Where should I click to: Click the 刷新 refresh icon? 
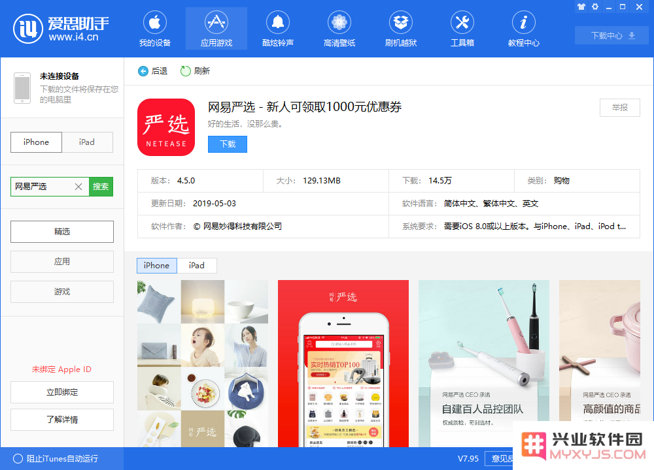coord(185,71)
